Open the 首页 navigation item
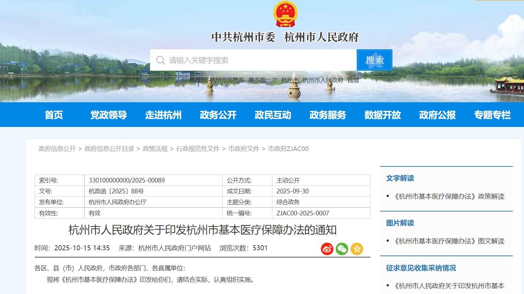This screenshot has width=524, height=294. [54, 115]
